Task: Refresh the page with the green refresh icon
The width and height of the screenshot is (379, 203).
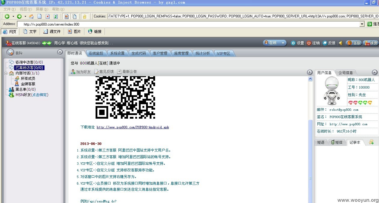Action: tap(56, 16)
